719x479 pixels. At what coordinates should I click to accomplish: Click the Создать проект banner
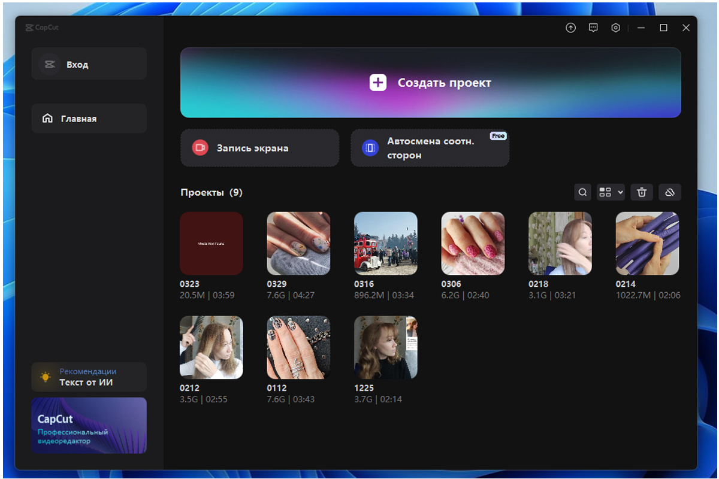[431, 83]
